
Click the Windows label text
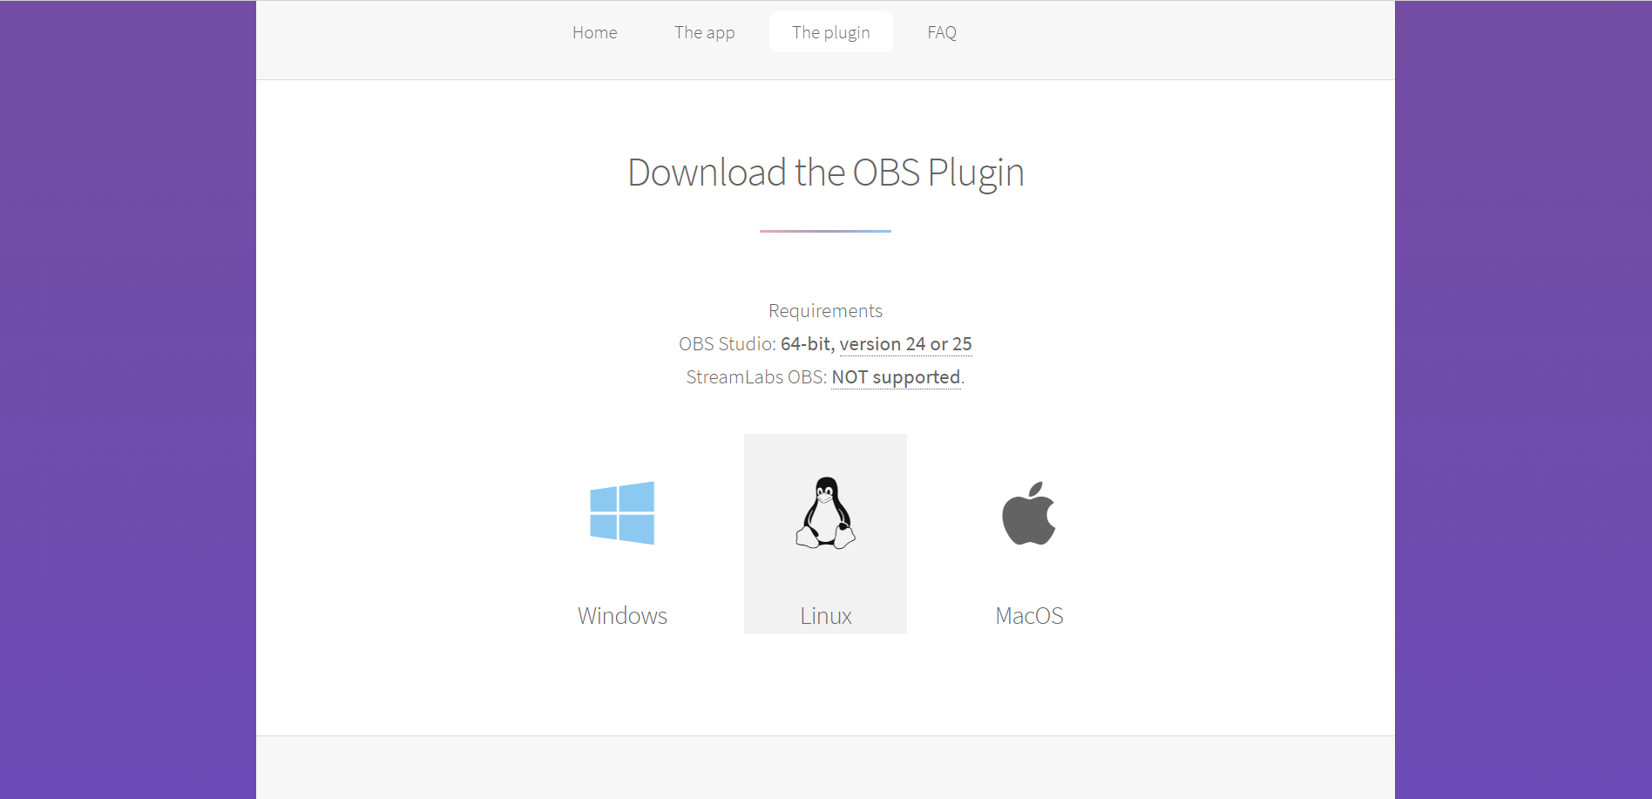pyautogui.click(x=622, y=615)
